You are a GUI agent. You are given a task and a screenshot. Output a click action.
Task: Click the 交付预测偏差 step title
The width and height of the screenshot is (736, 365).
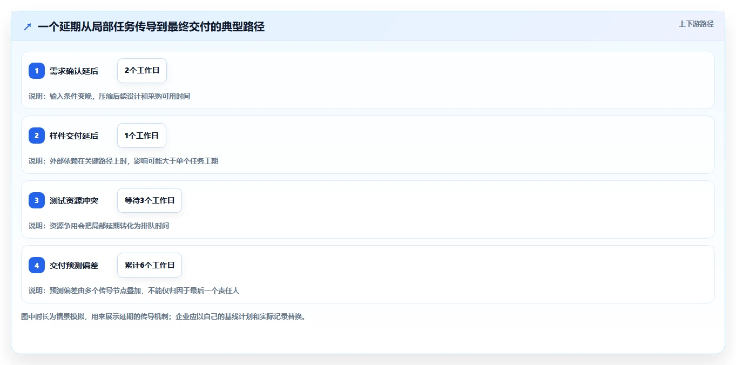(x=74, y=265)
